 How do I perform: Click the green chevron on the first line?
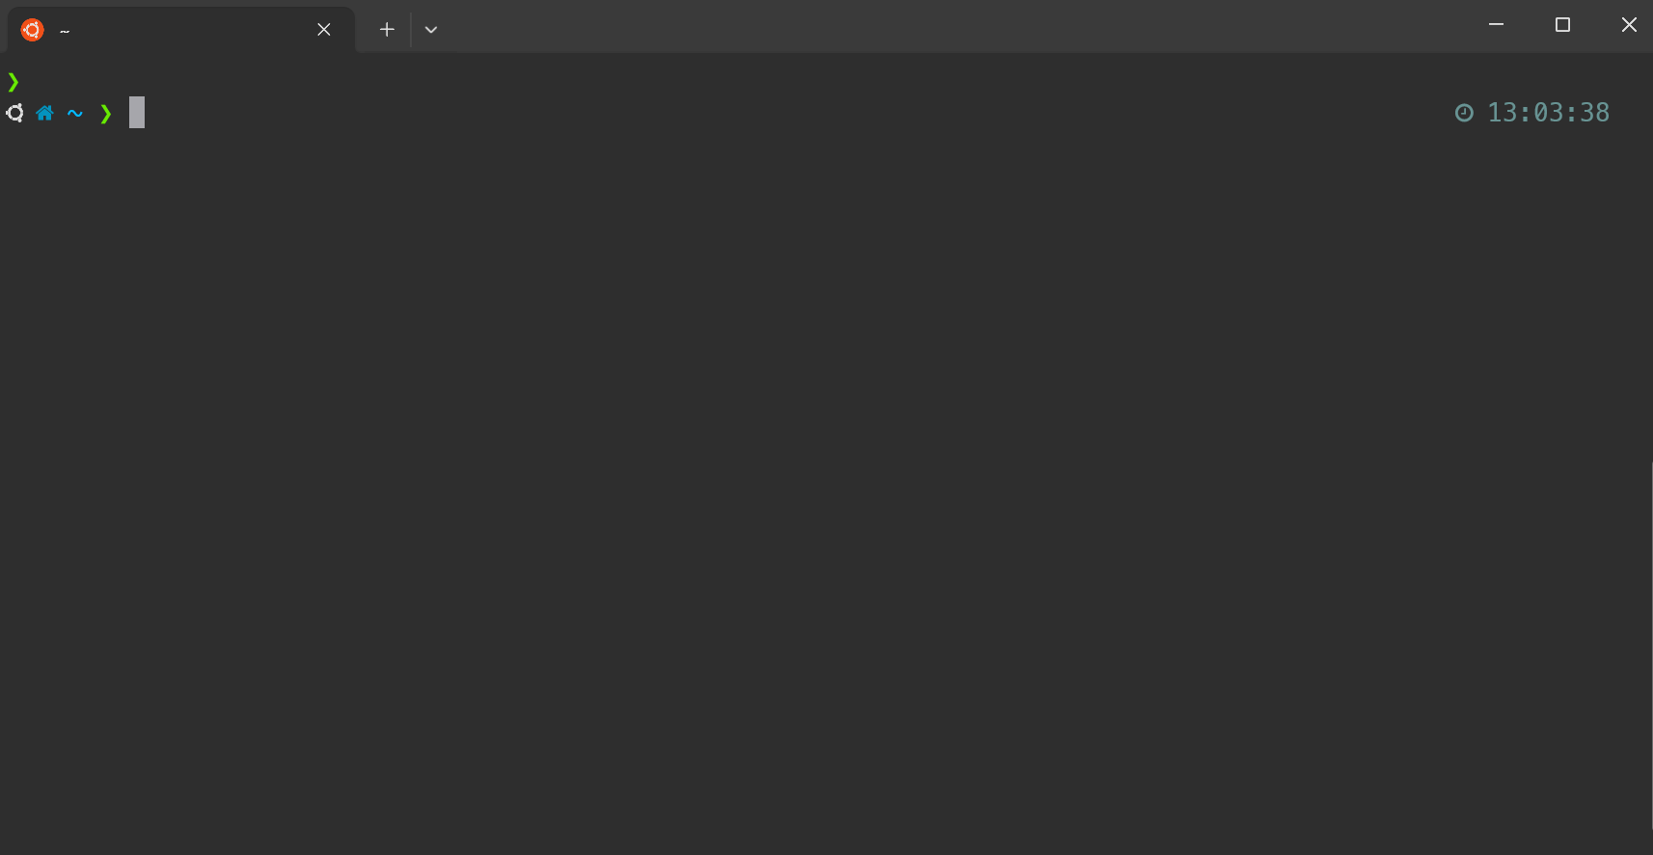coord(14,81)
